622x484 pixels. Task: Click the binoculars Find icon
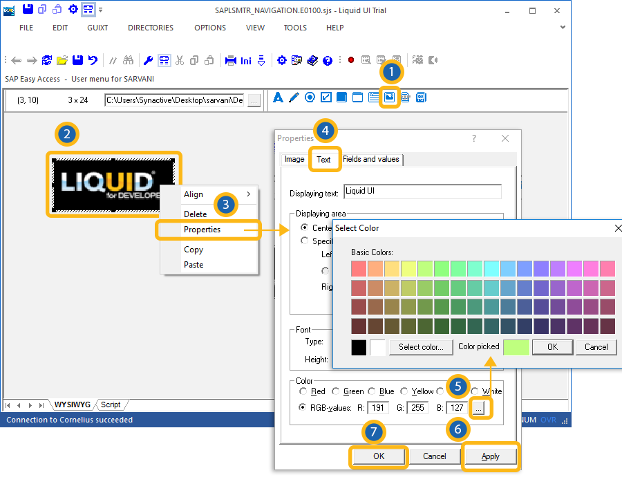[x=127, y=60]
